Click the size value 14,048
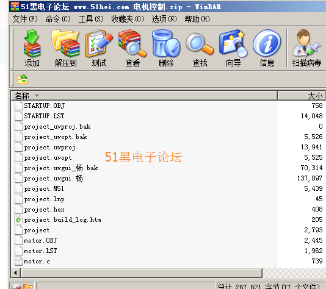The width and height of the screenshot is (326, 289). [x=312, y=116]
